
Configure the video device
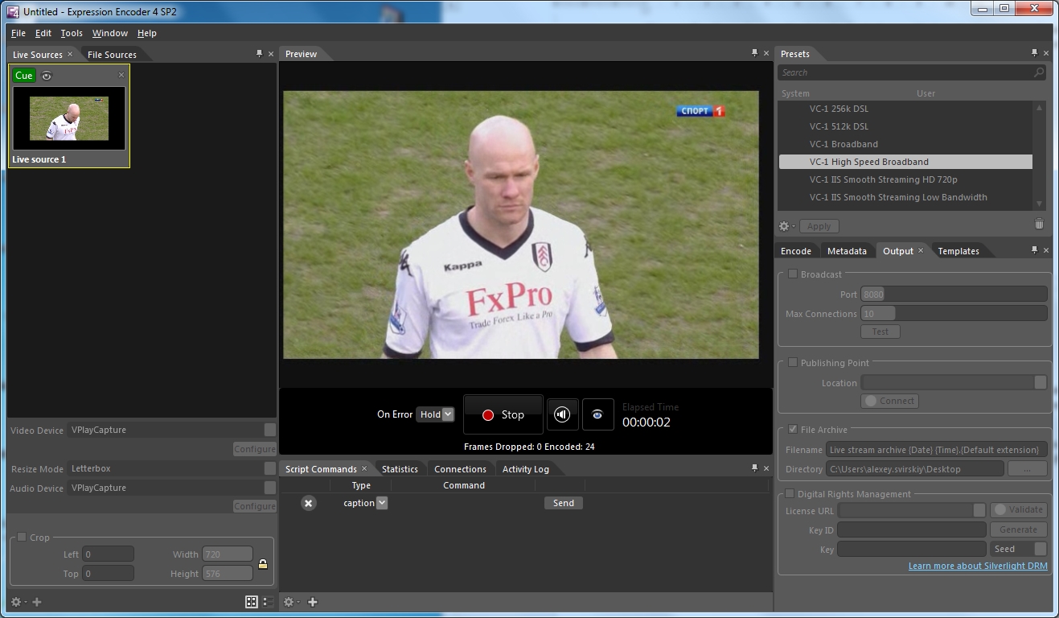click(x=254, y=449)
